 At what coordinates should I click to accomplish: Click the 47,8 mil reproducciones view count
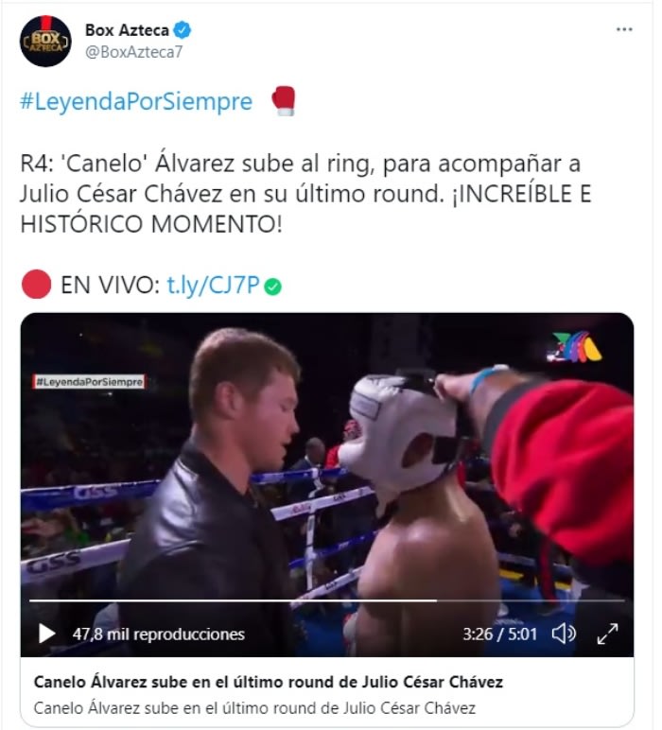[159, 634]
